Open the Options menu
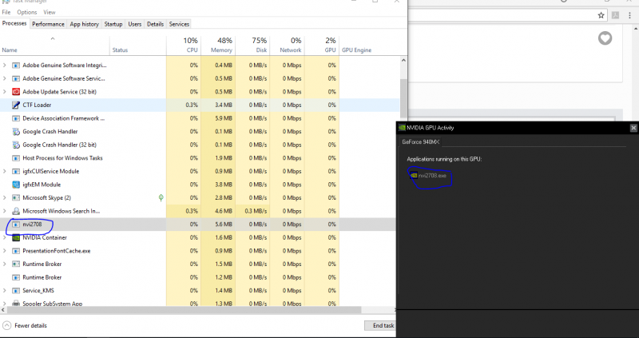Image resolution: width=639 pixels, height=338 pixels. (27, 12)
